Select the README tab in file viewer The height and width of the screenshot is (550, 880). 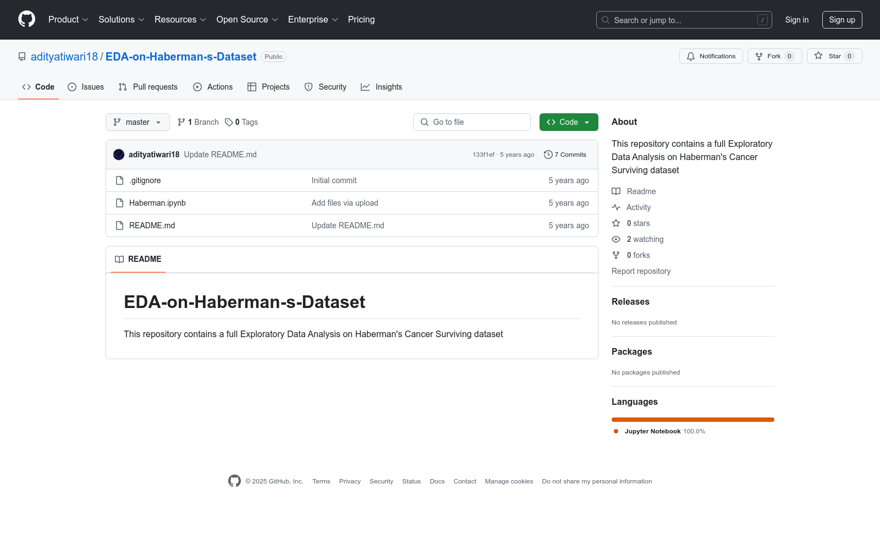pos(138,259)
